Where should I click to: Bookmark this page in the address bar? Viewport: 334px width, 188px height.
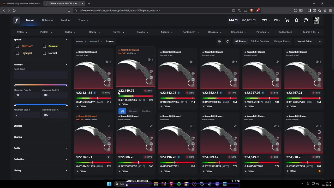click(69, 10)
